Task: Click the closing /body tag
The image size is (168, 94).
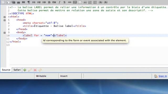Action: (22, 39)
